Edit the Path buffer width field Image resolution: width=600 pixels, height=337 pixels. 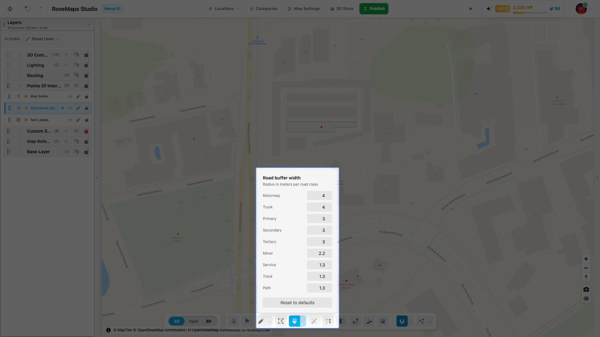point(319,288)
